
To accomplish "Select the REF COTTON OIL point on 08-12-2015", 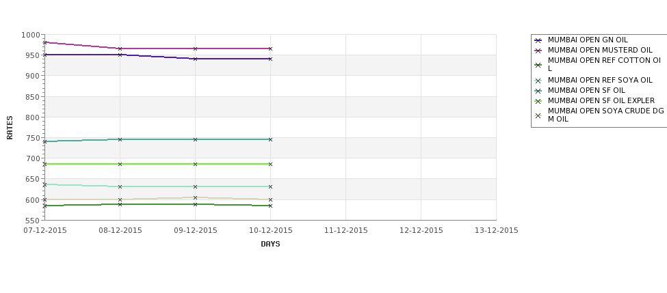I will coord(120,204).
